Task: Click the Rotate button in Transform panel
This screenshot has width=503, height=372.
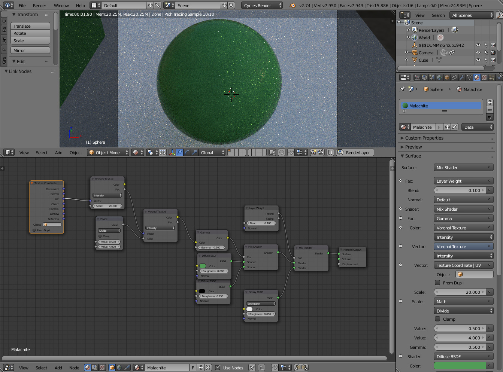Action: click(30, 33)
